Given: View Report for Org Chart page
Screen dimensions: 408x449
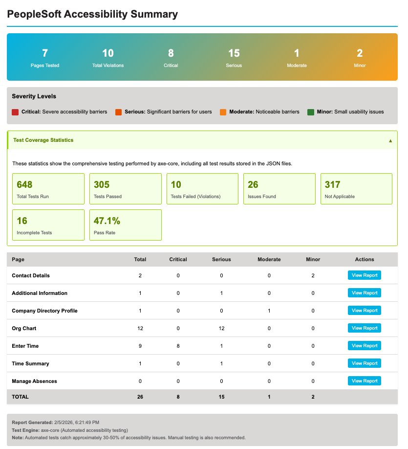Looking at the screenshot, I should point(364,328).
